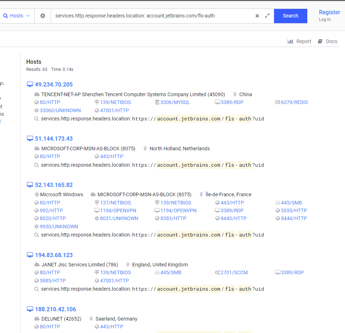Clear the search query with the X icon

[x=257, y=16]
